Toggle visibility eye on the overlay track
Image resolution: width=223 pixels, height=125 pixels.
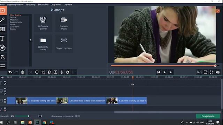[5, 89]
